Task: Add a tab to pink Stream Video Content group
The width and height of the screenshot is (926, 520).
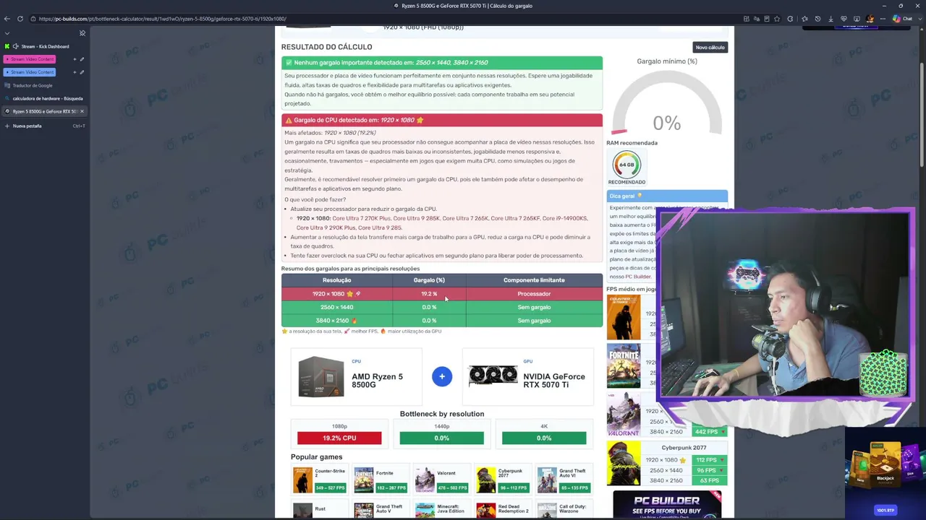Action: click(75, 59)
